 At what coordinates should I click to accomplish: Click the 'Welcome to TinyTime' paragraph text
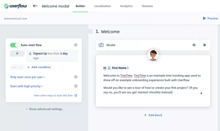pyautogui.click(x=152, y=78)
